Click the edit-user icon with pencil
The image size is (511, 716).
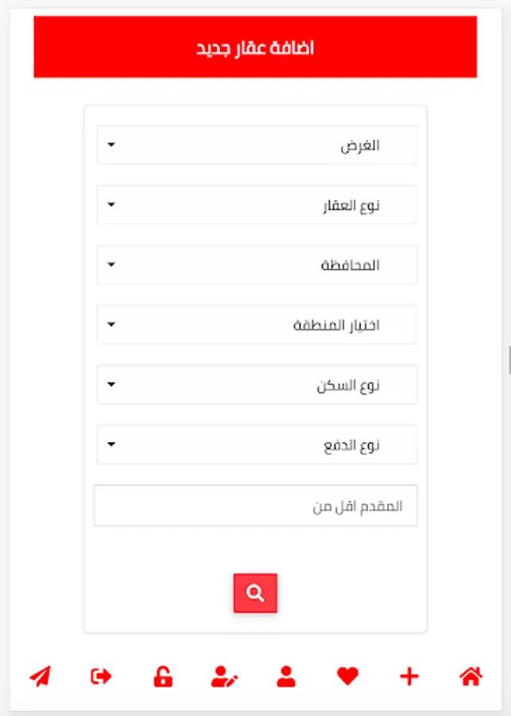[224, 677]
